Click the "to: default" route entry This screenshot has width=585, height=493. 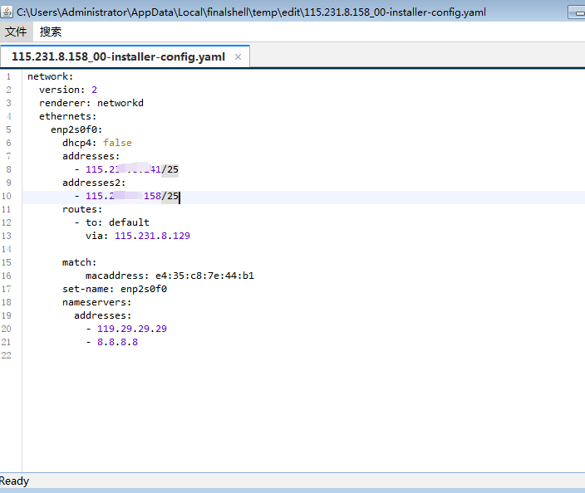click(x=117, y=222)
